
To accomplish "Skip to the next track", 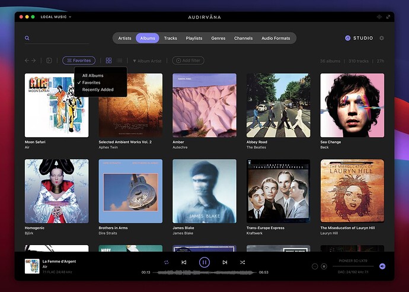I will [225, 262].
